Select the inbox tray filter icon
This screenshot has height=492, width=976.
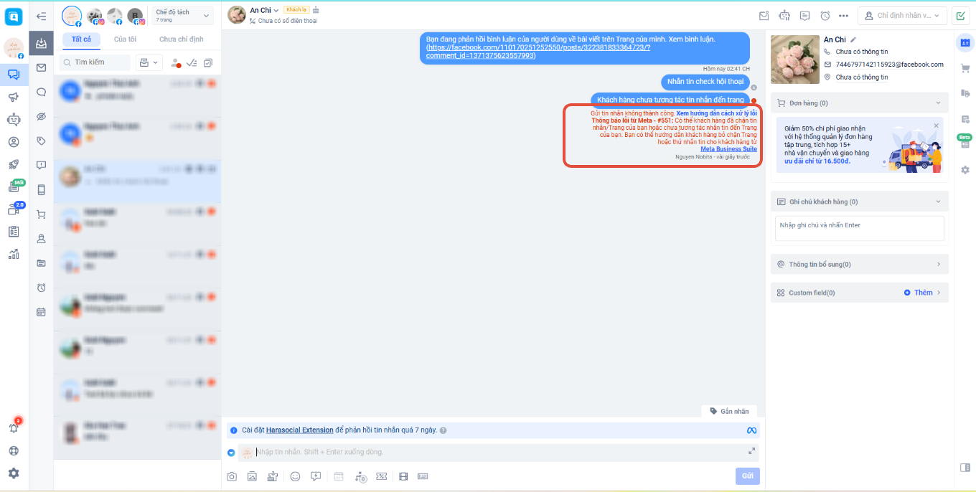pos(42,42)
